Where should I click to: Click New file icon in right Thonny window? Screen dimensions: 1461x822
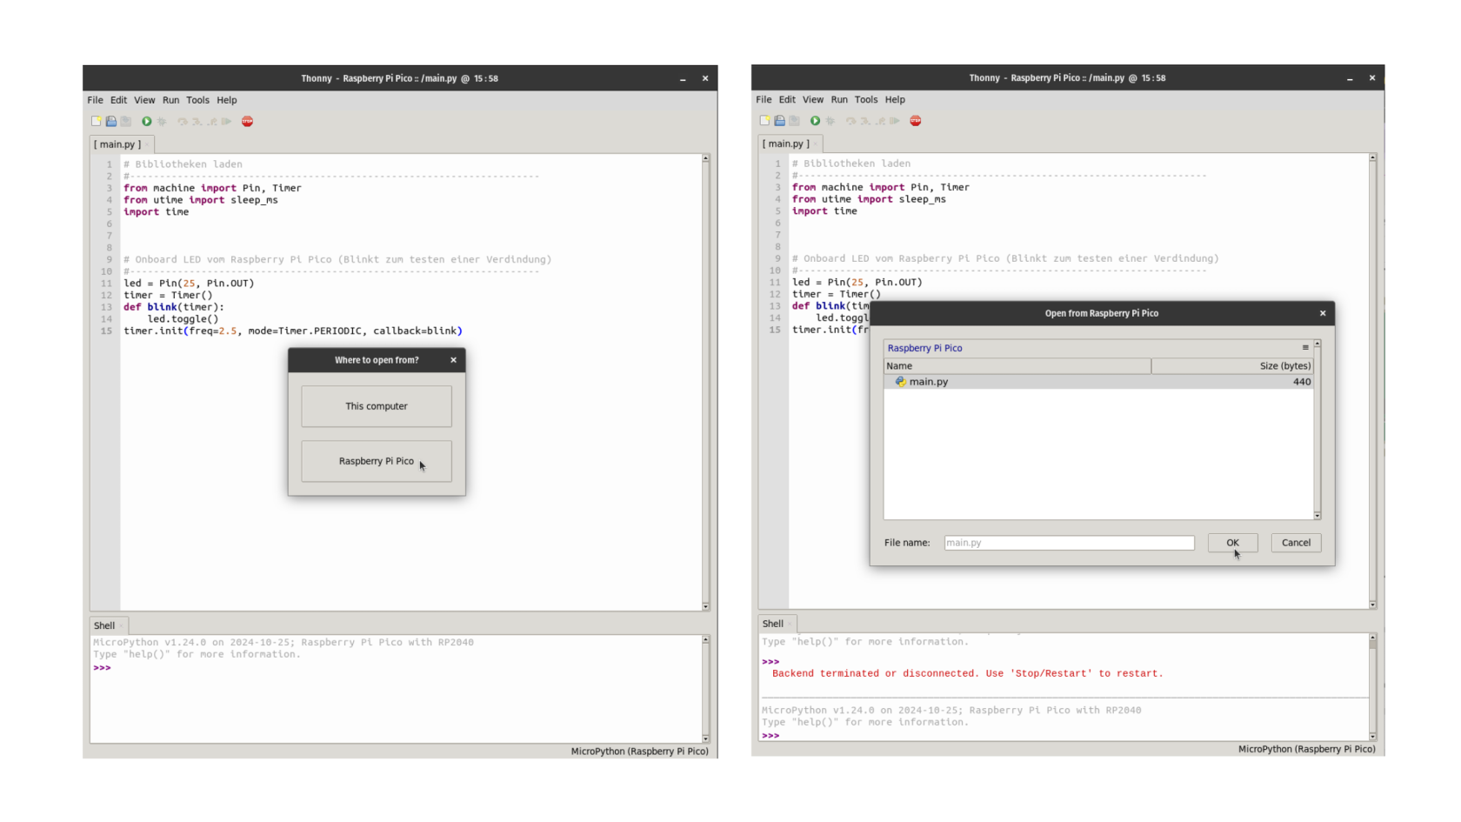(764, 121)
